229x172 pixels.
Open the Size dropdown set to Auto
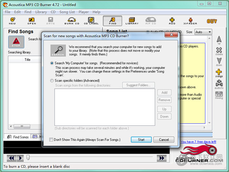pyautogui.click(x=203, y=32)
